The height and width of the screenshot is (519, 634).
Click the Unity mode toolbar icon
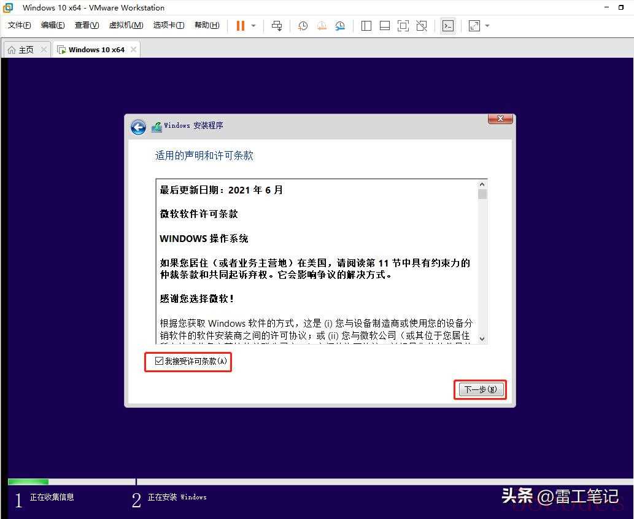pos(422,26)
